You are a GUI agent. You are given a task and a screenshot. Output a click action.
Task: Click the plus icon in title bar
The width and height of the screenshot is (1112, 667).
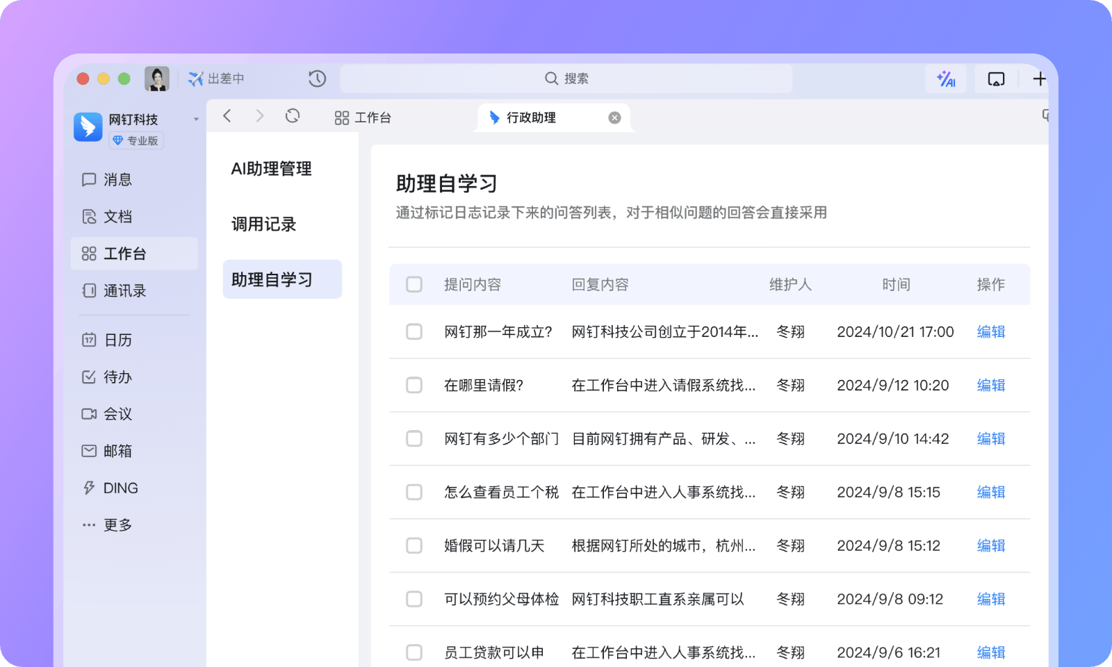click(x=1039, y=79)
